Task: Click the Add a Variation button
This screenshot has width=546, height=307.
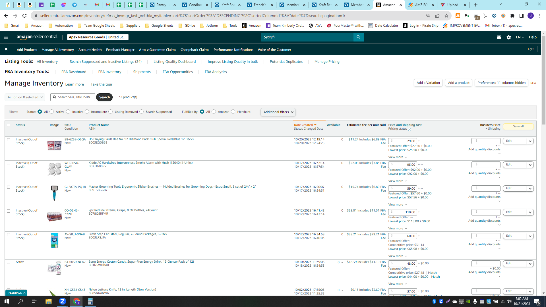Action: (428, 83)
